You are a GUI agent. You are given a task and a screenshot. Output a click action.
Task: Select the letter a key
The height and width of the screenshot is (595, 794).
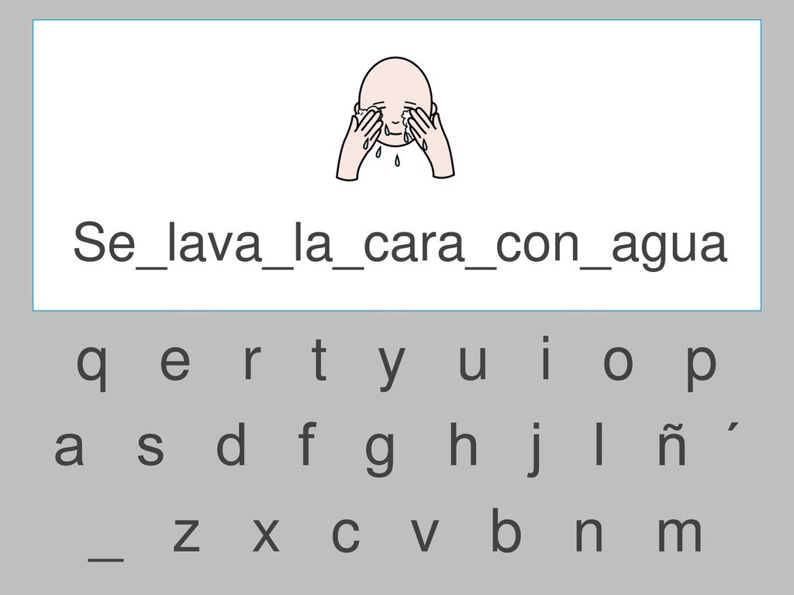coord(69,448)
